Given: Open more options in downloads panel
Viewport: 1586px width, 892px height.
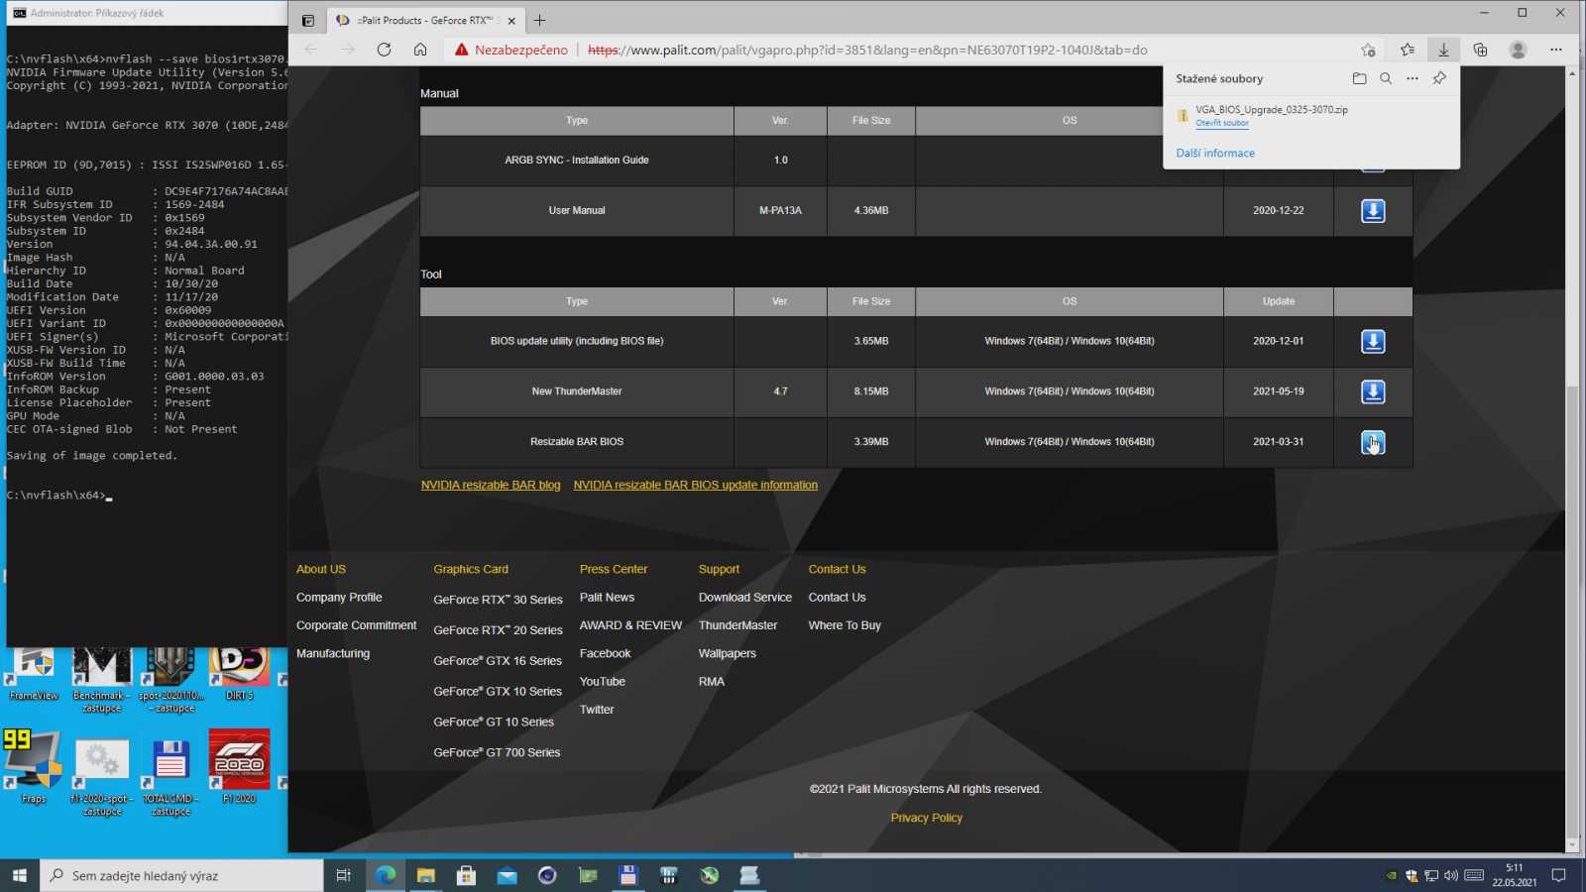Looking at the screenshot, I should [1413, 78].
